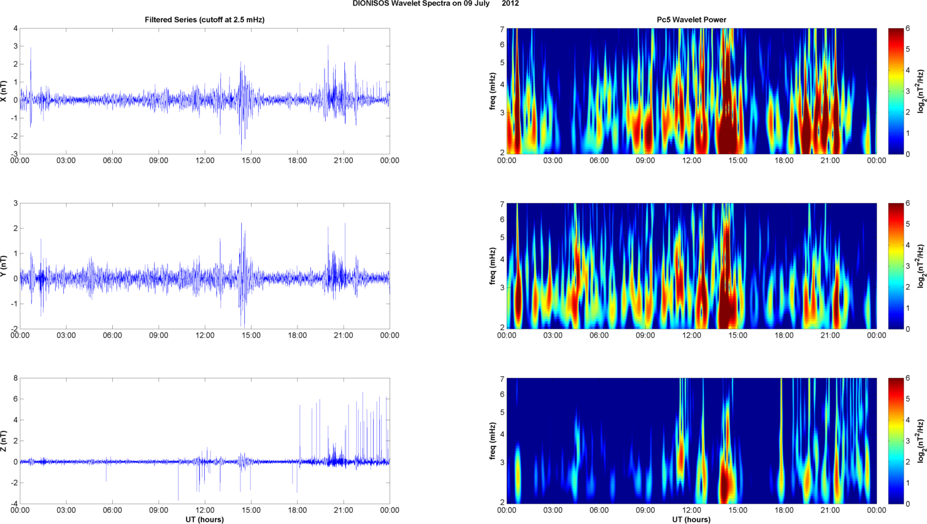Image resolution: width=927 pixels, height=524 pixels.
Task: Click the log2(nT²/Hz) label of middle colorbar
Action: click(x=921, y=266)
